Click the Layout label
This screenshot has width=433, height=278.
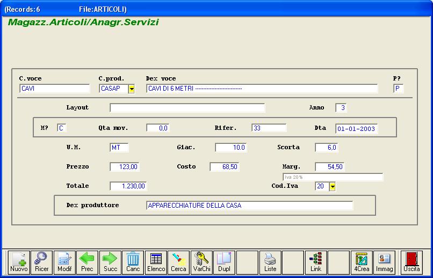[x=77, y=107]
